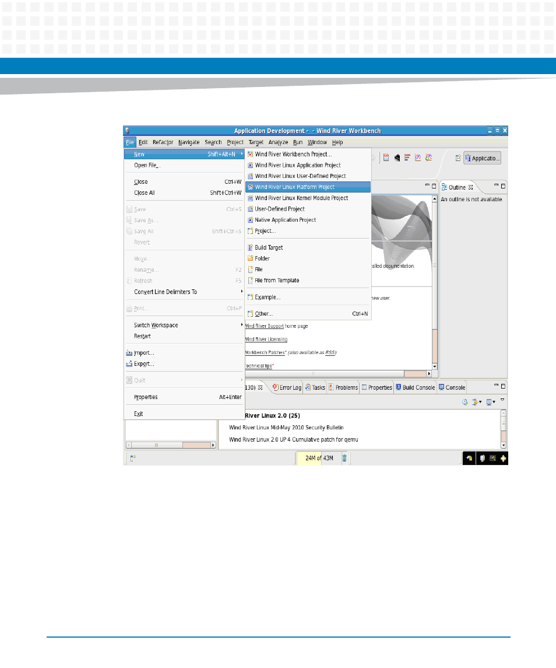
Task: Click Open File... menu entry
Action: click(x=184, y=165)
